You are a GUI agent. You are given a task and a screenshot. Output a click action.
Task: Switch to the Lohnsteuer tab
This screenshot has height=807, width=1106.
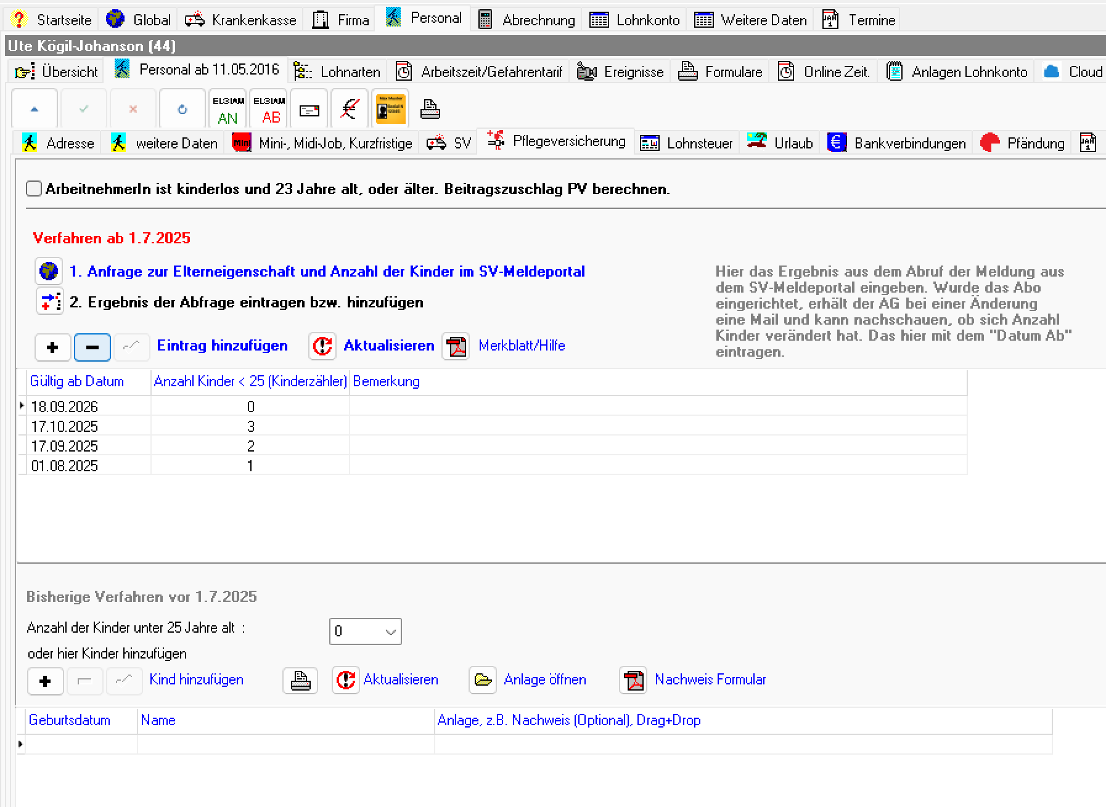(687, 144)
